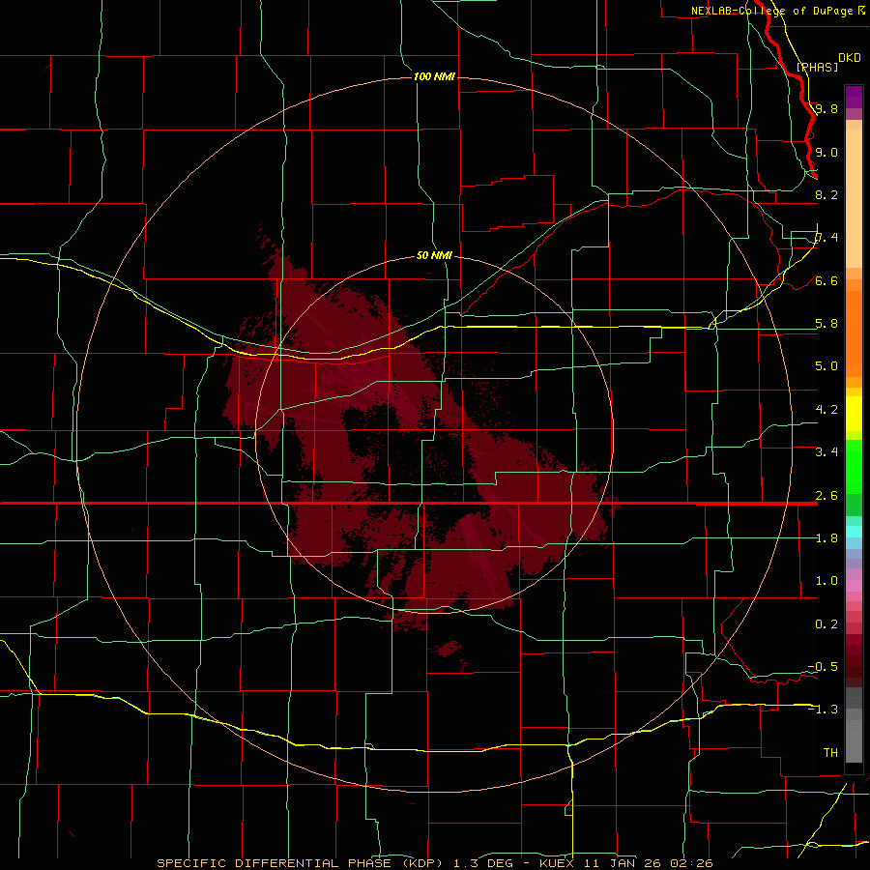The image size is (870, 870).
Task: Click the 1.8 value on the color scale
Action: [826, 538]
